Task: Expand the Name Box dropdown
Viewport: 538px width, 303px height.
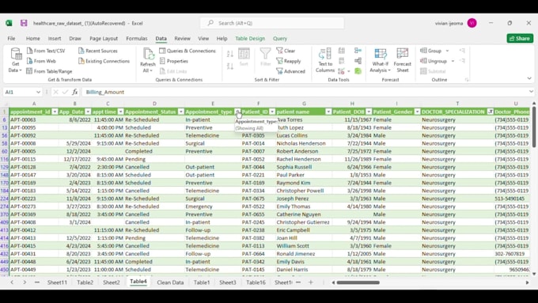Action: click(38, 92)
